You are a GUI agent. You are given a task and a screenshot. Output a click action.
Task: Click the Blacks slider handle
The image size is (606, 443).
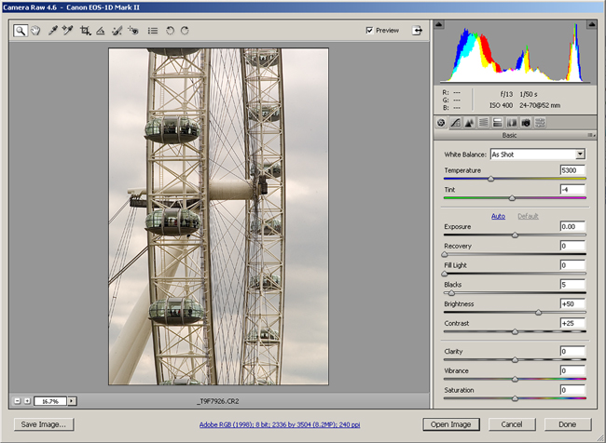pyautogui.click(x=451, y=293)
